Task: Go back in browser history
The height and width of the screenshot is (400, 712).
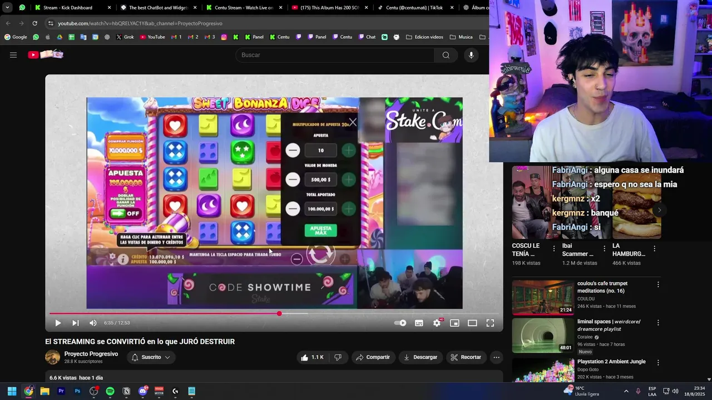Action: (8, 23)
